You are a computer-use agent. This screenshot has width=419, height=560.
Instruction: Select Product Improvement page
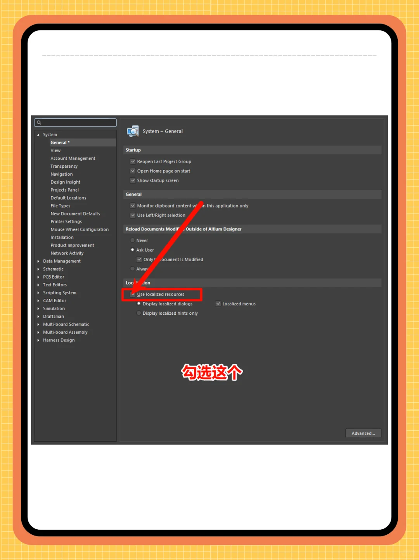[x=73, y=245]
